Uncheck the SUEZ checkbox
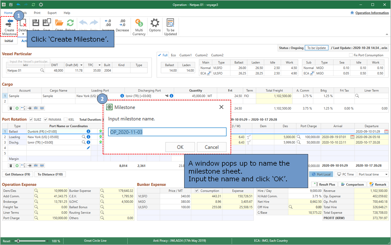The image size is (391, 245). (x=31, y=120)
